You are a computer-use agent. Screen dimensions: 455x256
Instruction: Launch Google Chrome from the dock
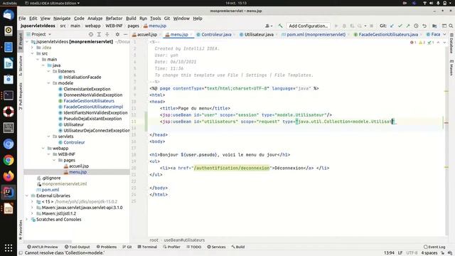pos(9,160)
